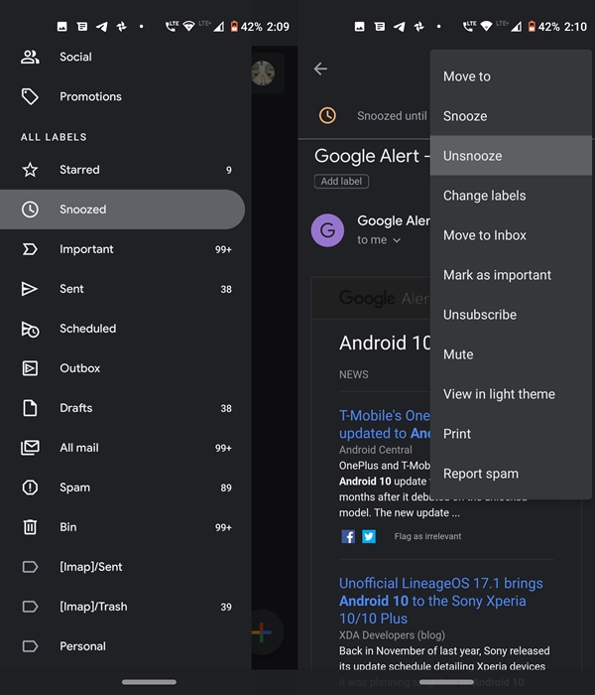Tap the 'Snoozed until' banner text
The width and height of the screenshot is (595, 695).
392,116
